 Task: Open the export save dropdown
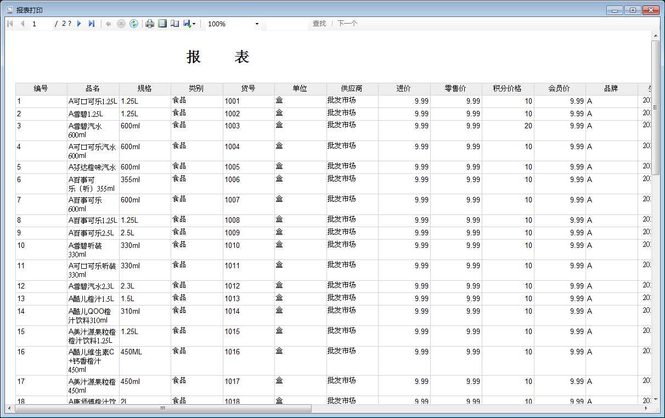pyautogui.click(x=189, y=24)
